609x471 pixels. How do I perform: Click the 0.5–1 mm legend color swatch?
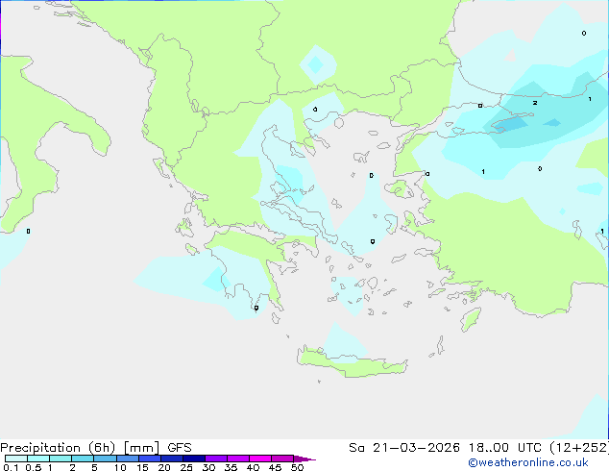[x=38, y=459]
